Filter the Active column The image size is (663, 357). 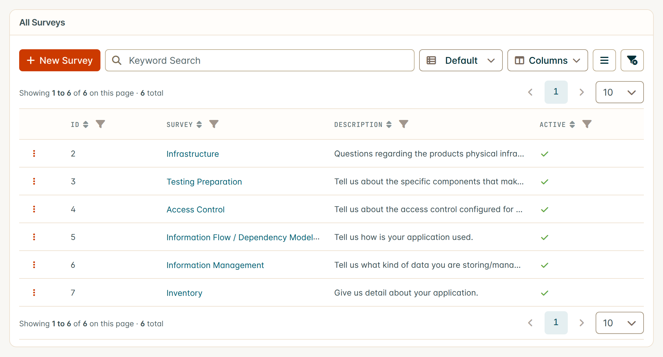click(587, 124)
